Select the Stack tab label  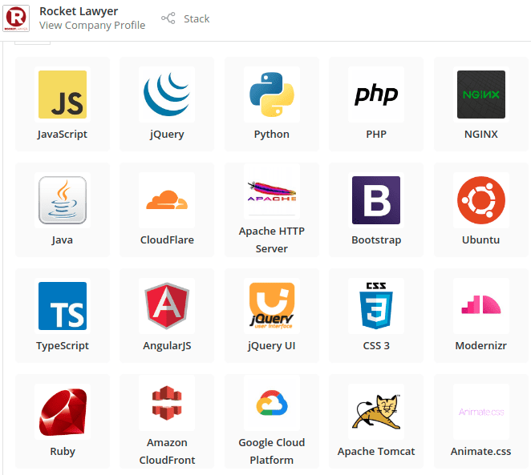click(x=197, y=18)
